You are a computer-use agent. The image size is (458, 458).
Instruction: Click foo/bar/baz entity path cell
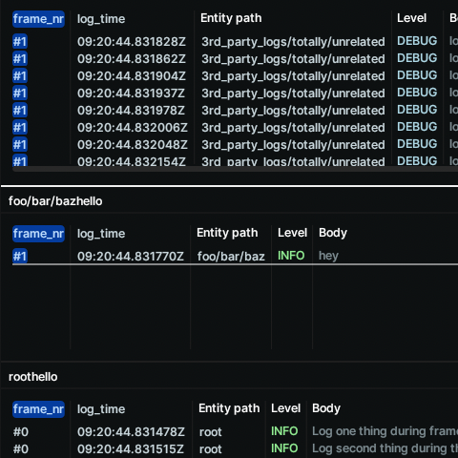coord(231,256)
